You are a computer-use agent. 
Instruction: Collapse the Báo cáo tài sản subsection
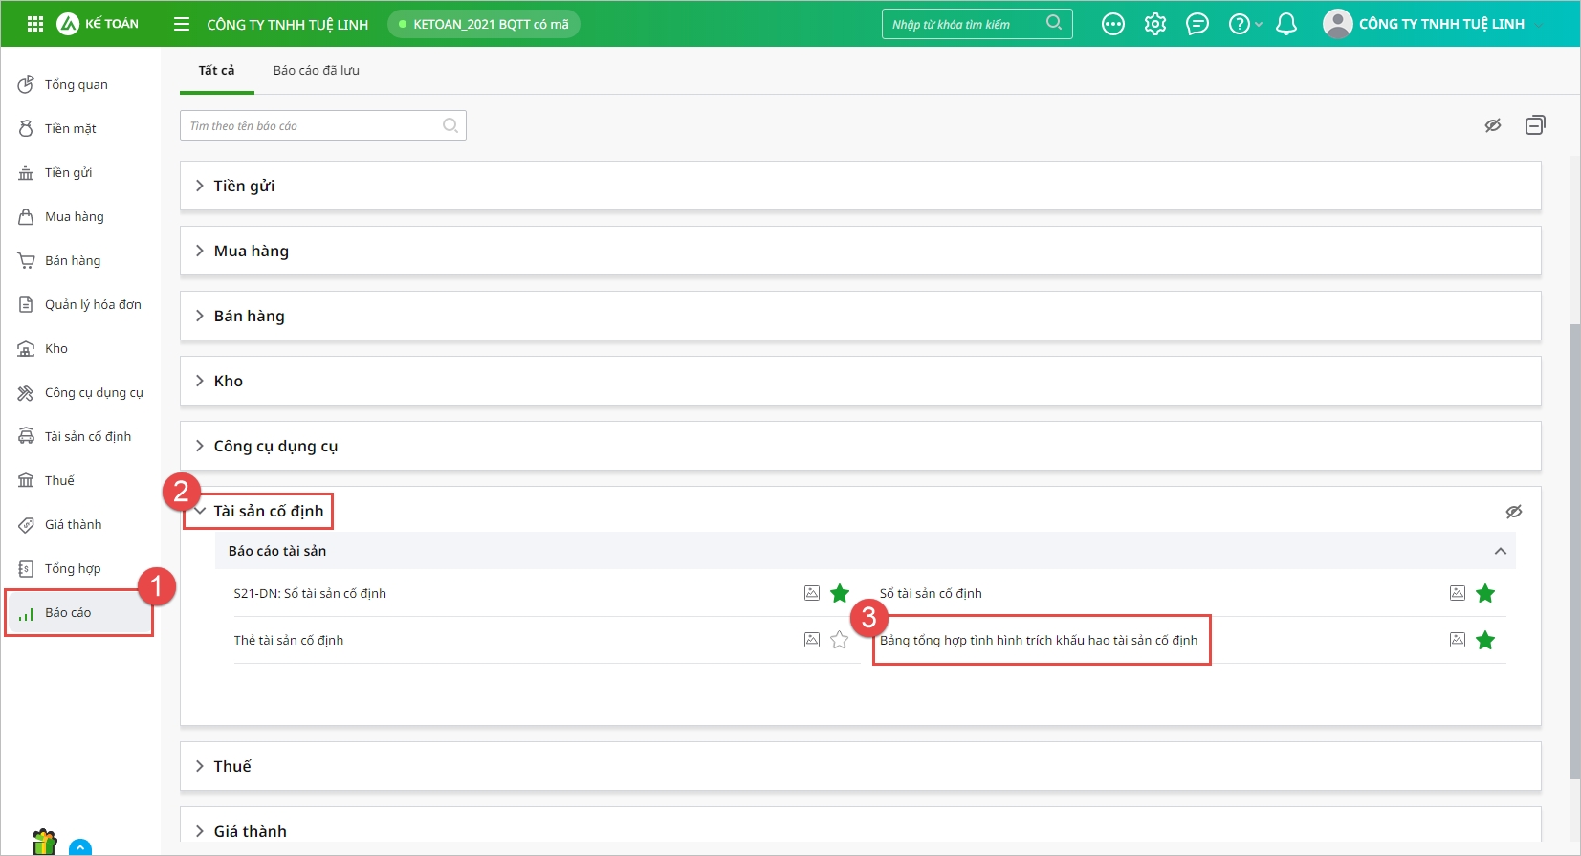click(x=1500, y=551)
